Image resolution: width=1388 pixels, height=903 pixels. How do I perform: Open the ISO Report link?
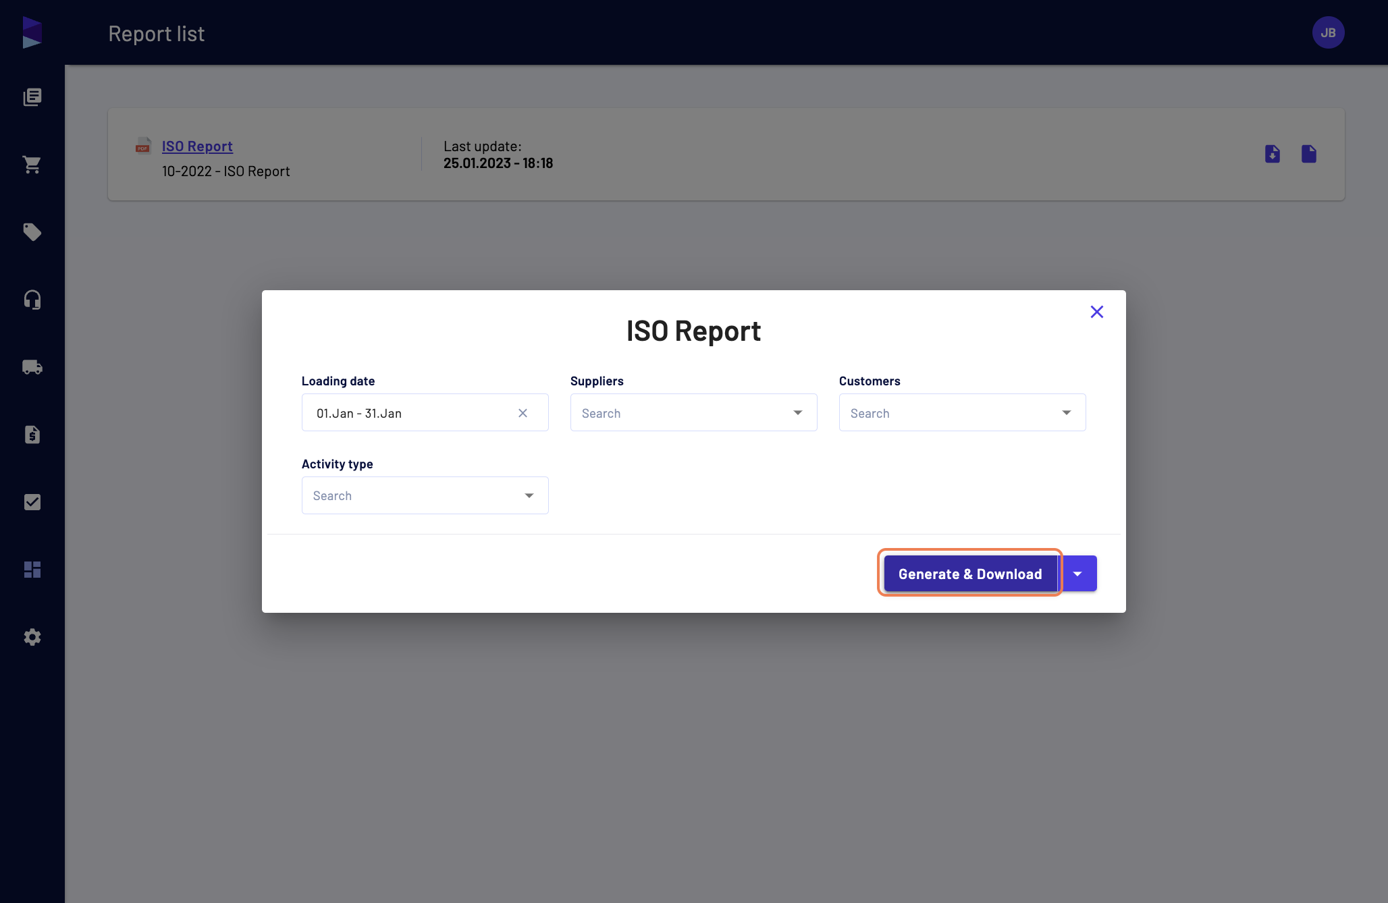coord(197,146)
